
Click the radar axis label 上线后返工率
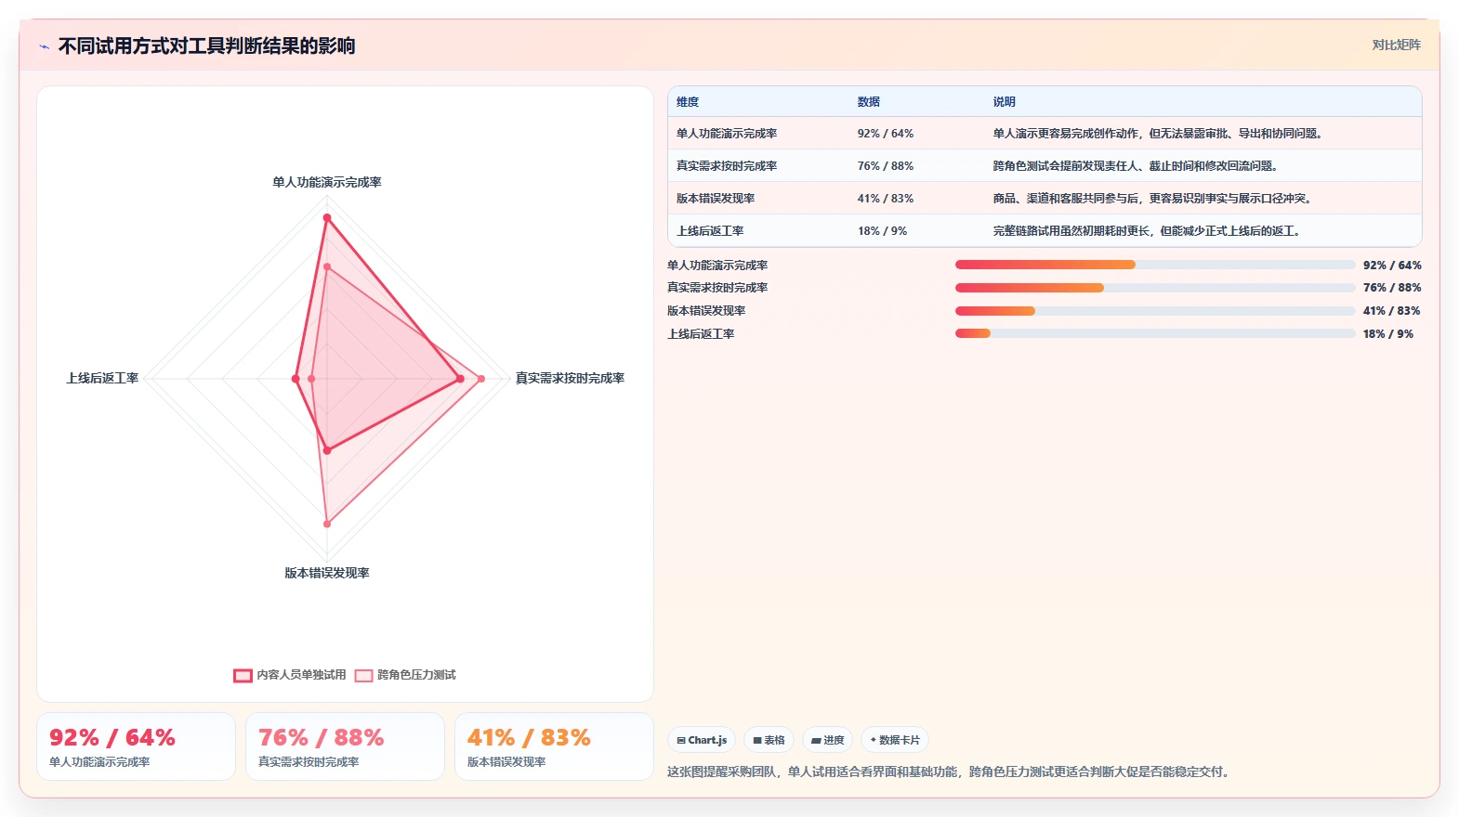[102, 378]
